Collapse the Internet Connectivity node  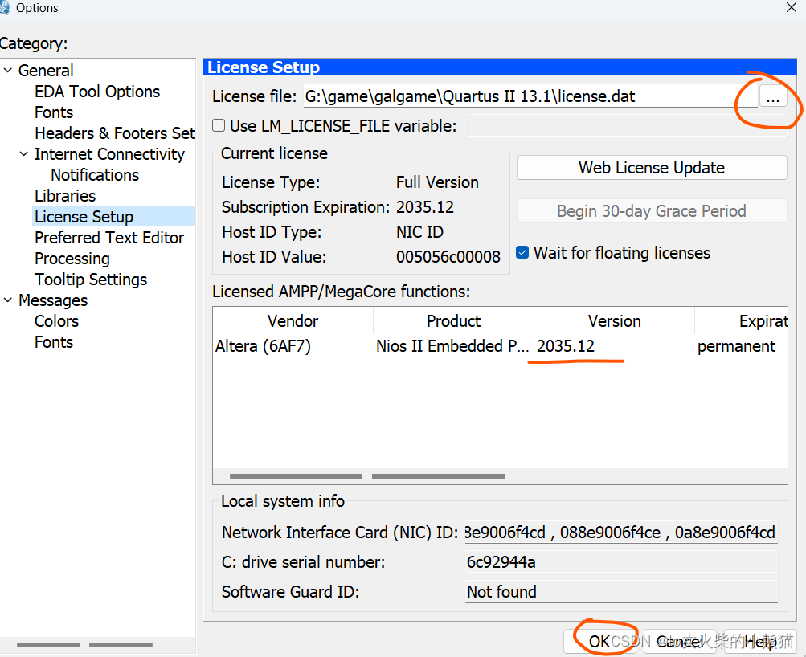coord(24,154)
